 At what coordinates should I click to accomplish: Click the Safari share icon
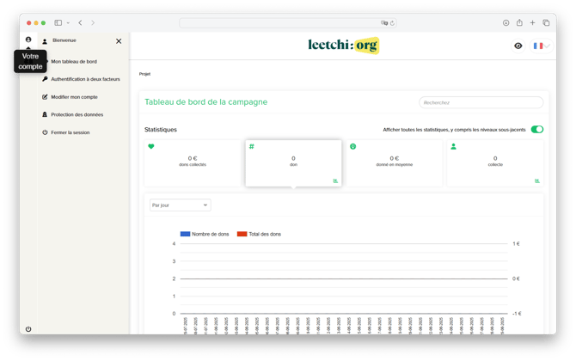tap(519, 22)
